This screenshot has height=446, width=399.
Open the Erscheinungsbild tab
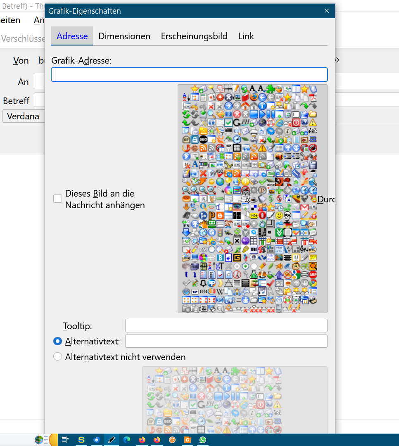click(x=194, y=36)
